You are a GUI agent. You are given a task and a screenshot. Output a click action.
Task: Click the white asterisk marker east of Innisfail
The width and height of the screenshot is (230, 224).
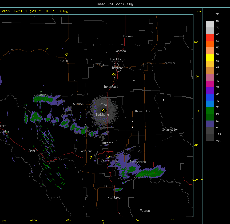tap(134, 81)
